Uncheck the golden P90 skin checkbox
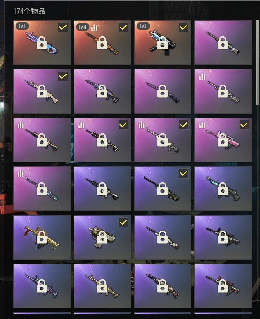This screenshot has height=319, width=260. tap(123, 222)
